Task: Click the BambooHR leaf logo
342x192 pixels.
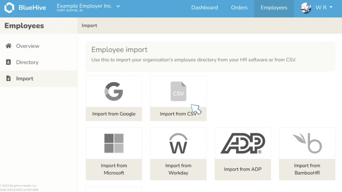Action: 307,143
